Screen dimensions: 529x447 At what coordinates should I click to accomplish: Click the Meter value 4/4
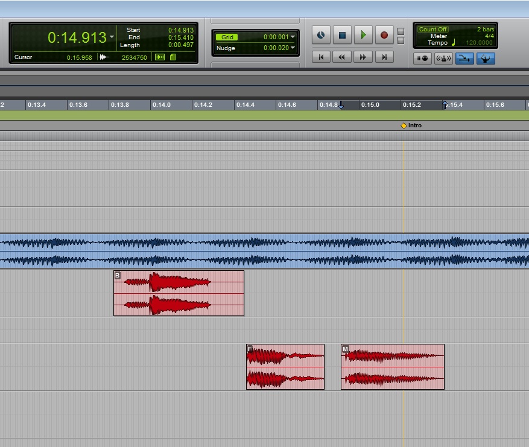point(490,36)
